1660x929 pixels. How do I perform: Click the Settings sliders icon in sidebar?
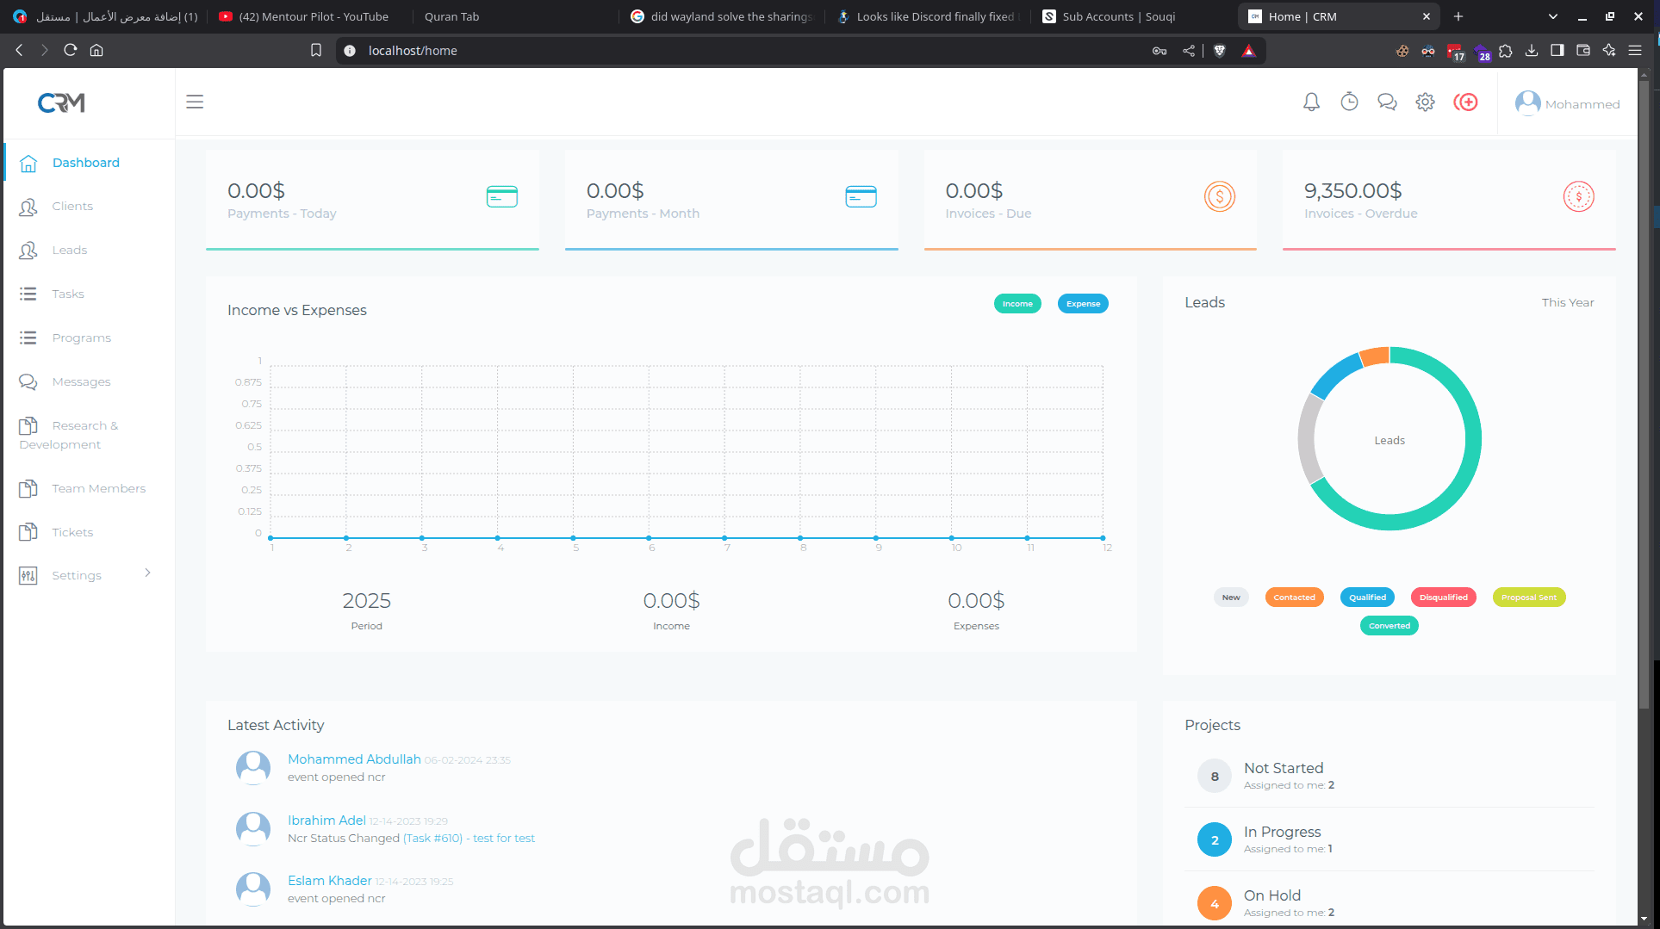28,576
